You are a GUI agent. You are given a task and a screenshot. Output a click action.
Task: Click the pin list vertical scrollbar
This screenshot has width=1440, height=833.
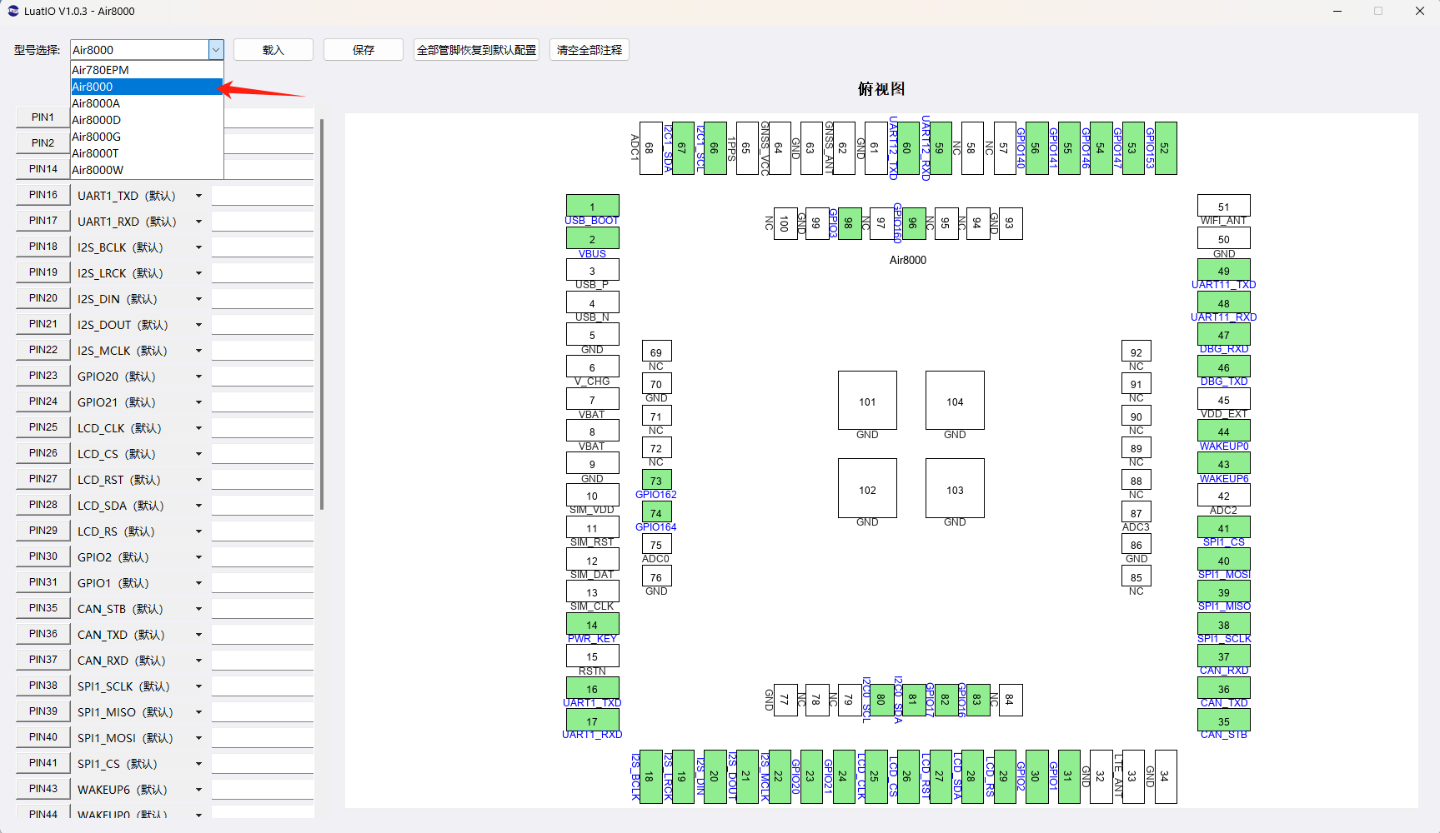click(x=322, y=314)
